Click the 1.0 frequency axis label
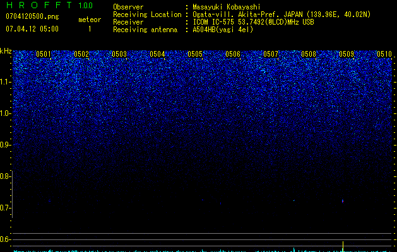 click(6, 113)
